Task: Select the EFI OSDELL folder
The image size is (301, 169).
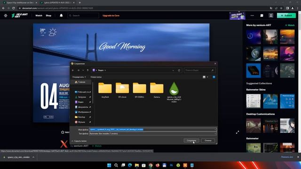Action: 140,90
